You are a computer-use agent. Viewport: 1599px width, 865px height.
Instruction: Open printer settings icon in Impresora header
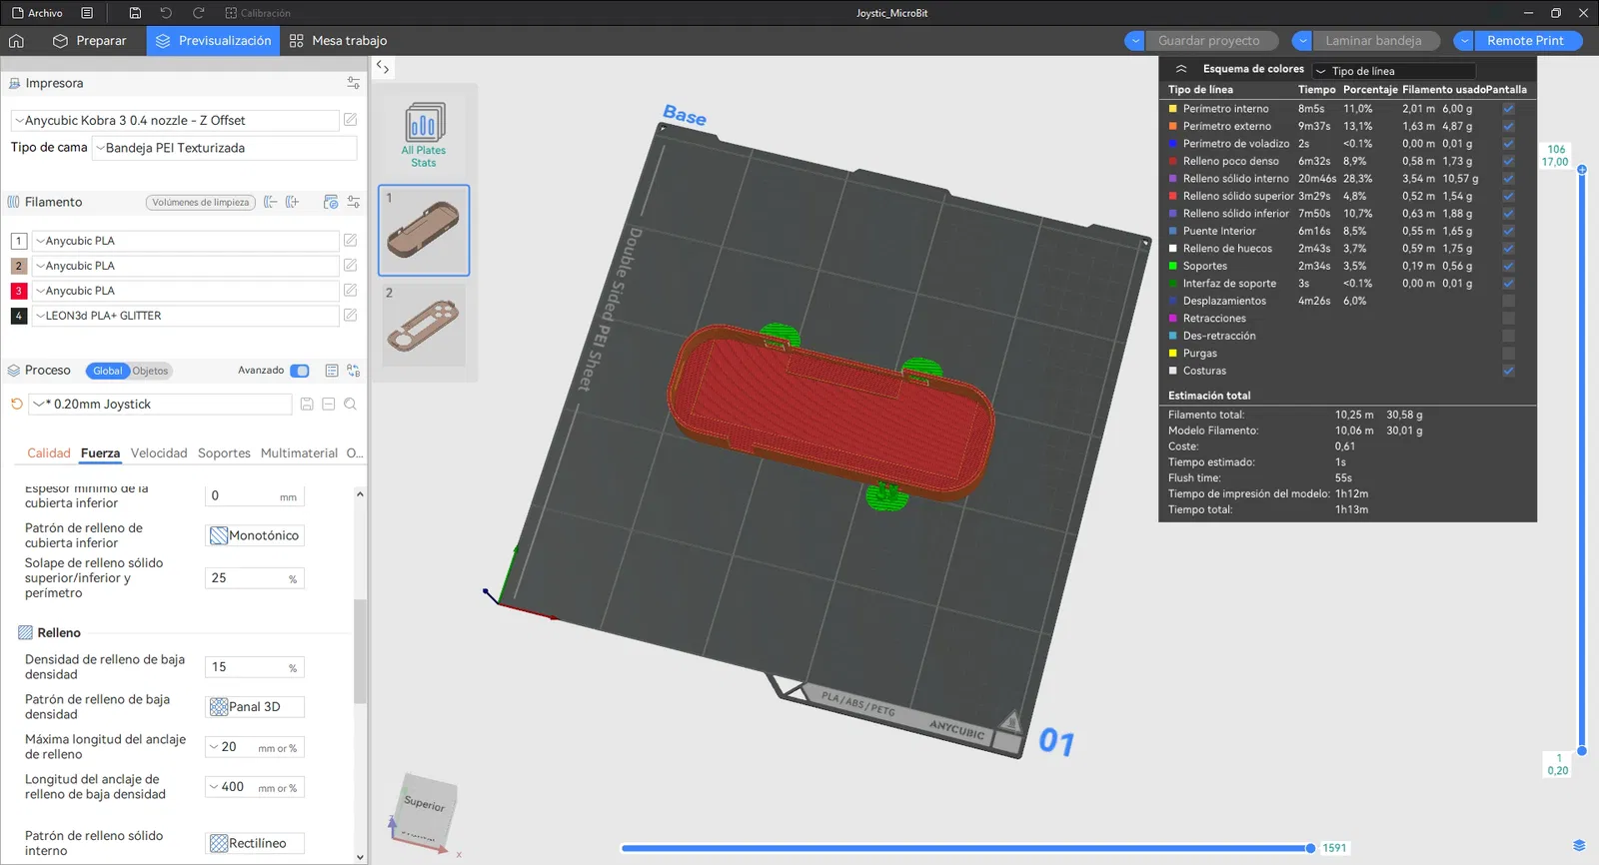point(353,83)
